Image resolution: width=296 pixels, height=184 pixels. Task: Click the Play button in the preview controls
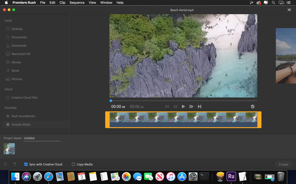pos(183,106)
